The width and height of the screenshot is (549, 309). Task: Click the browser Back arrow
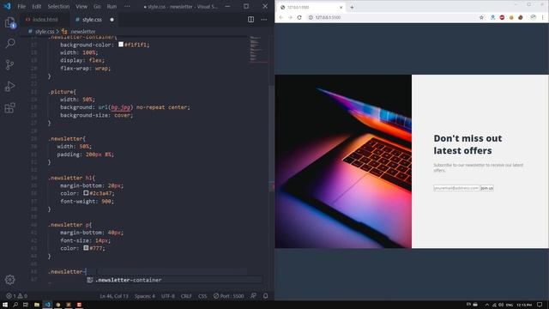281,17
